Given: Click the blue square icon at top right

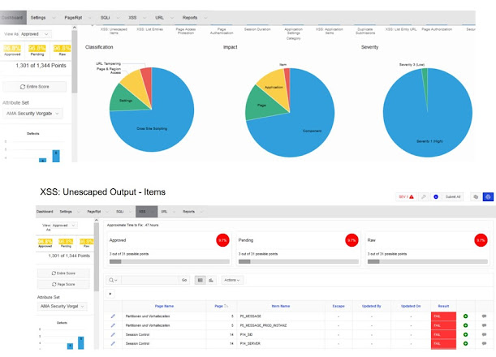Looking at the screenshot, I should click(488, 196).
